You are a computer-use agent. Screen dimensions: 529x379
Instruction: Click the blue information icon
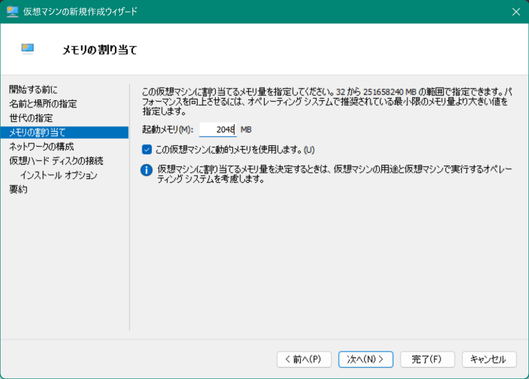147,170
